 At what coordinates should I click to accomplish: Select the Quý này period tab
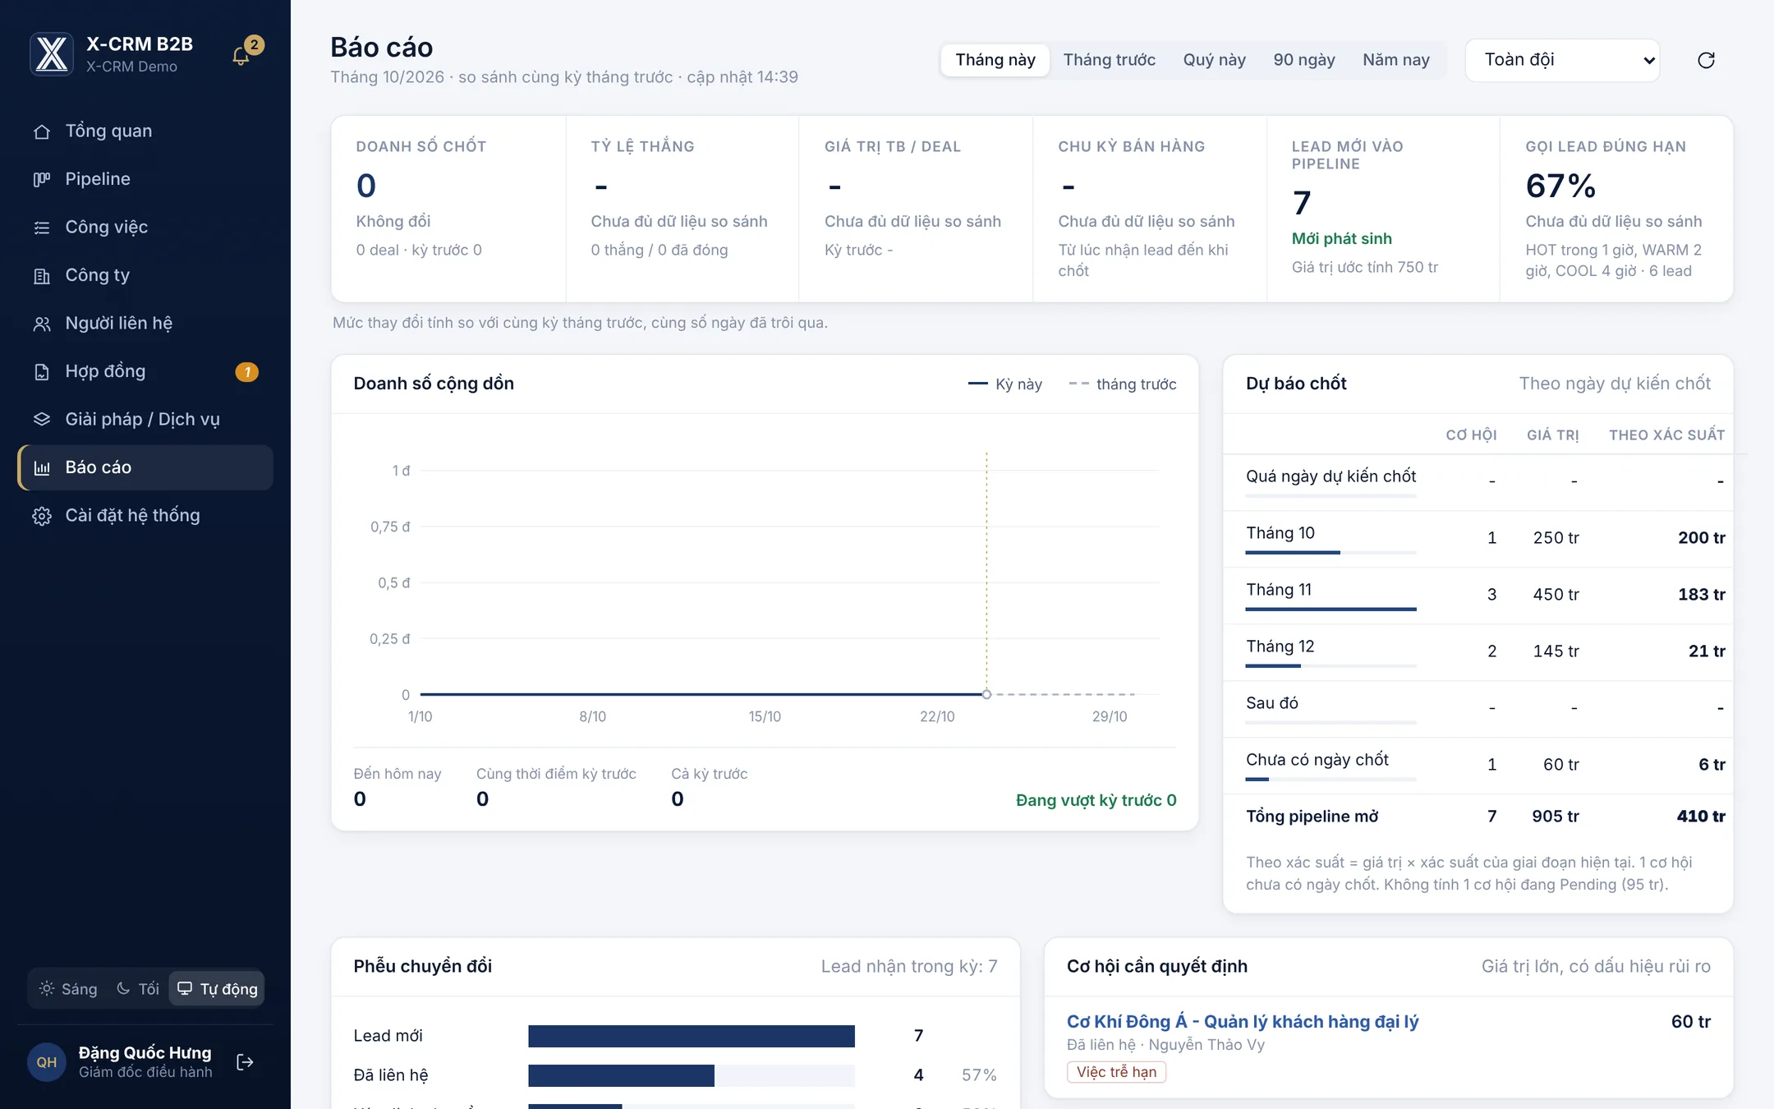point(1214,60)
